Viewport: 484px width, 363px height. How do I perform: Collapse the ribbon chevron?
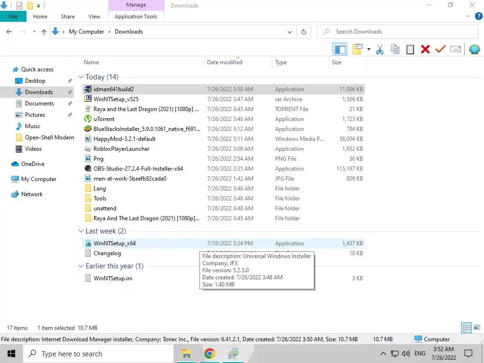point(468,17)
